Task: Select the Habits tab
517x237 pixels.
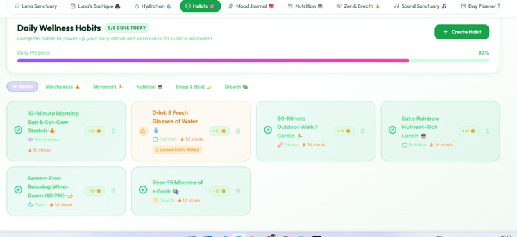Action: [201, 6]
